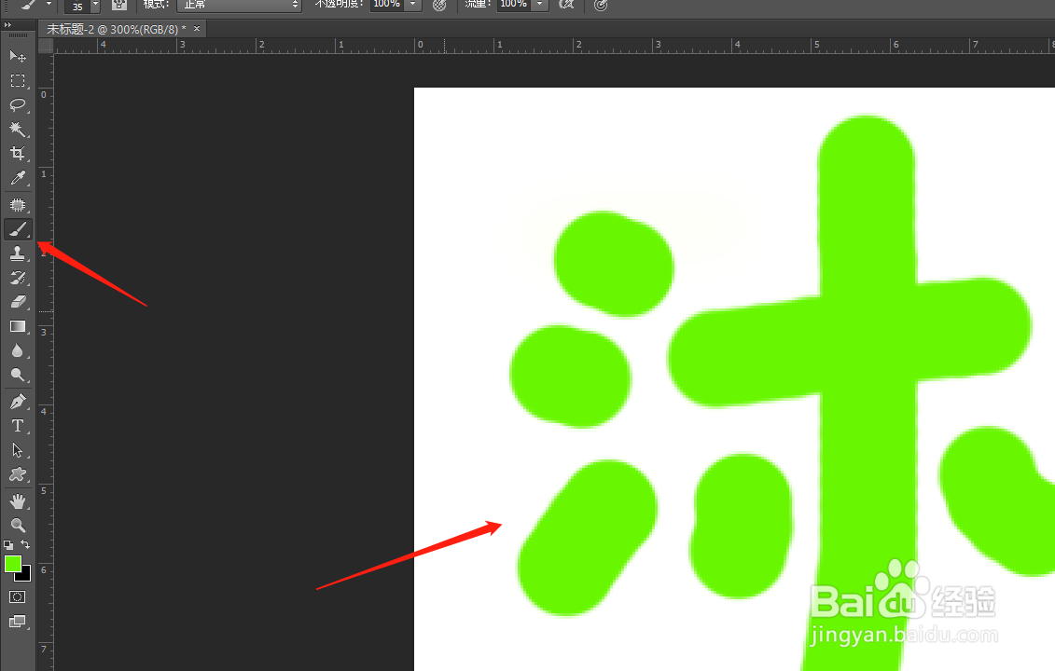Select the Pen tool
1055x671 pixels.
pos(18,402)
